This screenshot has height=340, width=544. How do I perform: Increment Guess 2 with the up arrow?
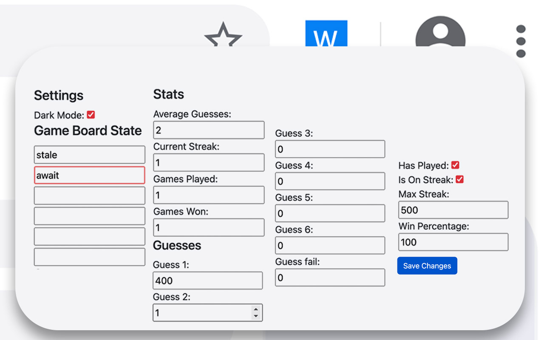click(x=255, y=309)
